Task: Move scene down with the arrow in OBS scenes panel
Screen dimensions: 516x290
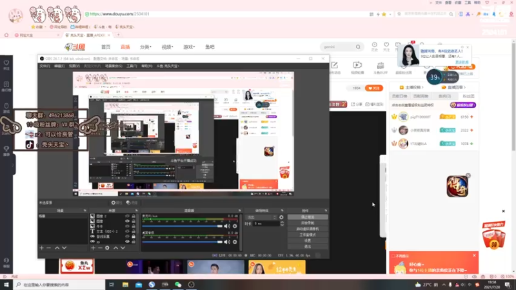Action: (x=64, y=248)
